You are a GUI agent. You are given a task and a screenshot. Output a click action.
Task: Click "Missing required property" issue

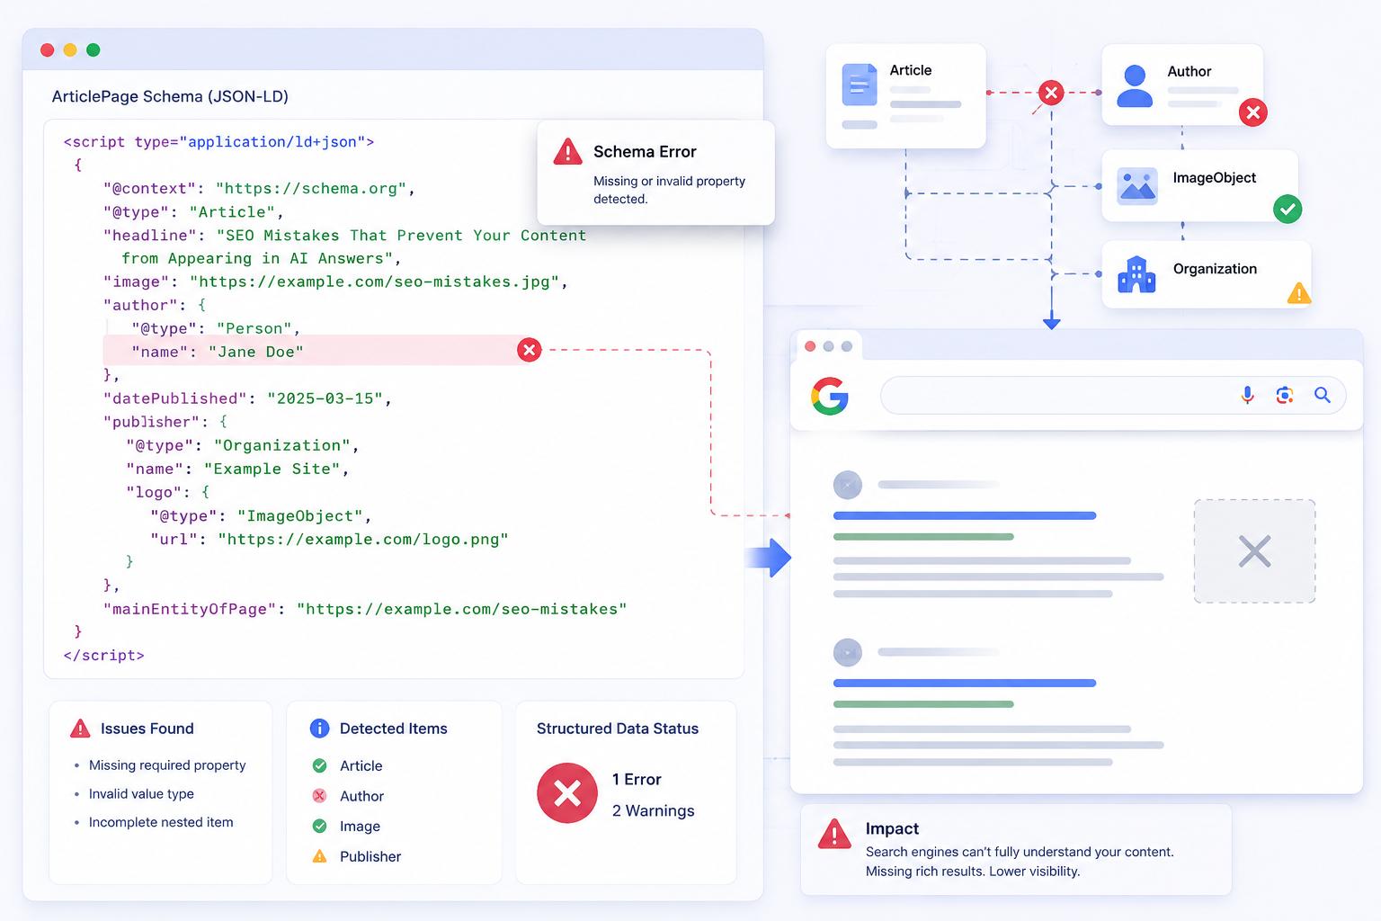pyautogui.click(x=167, y=765)
